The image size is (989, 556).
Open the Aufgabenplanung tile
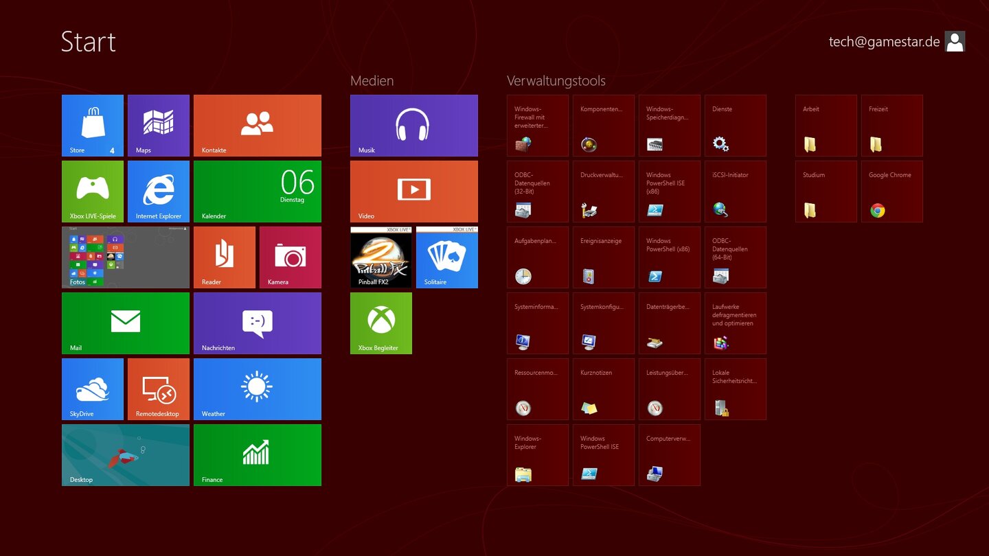tap(538, 257)
